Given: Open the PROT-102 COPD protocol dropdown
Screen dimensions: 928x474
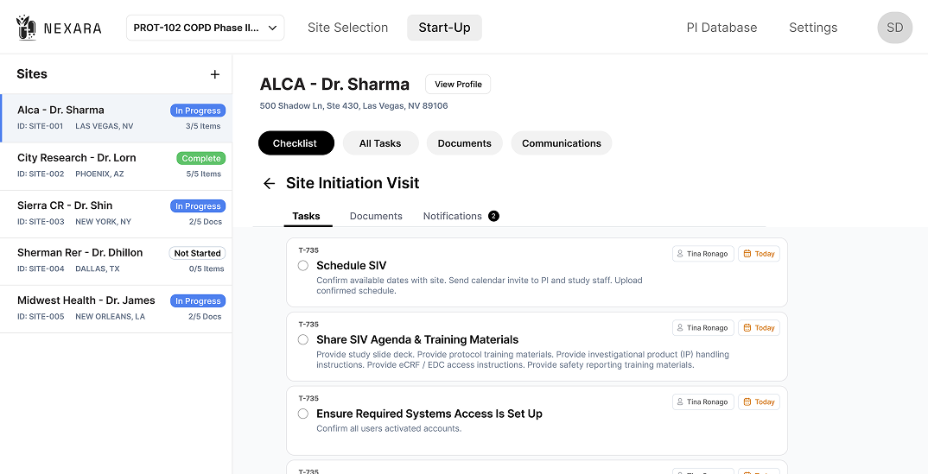Looking at the screenshot, I should point(206,28).
